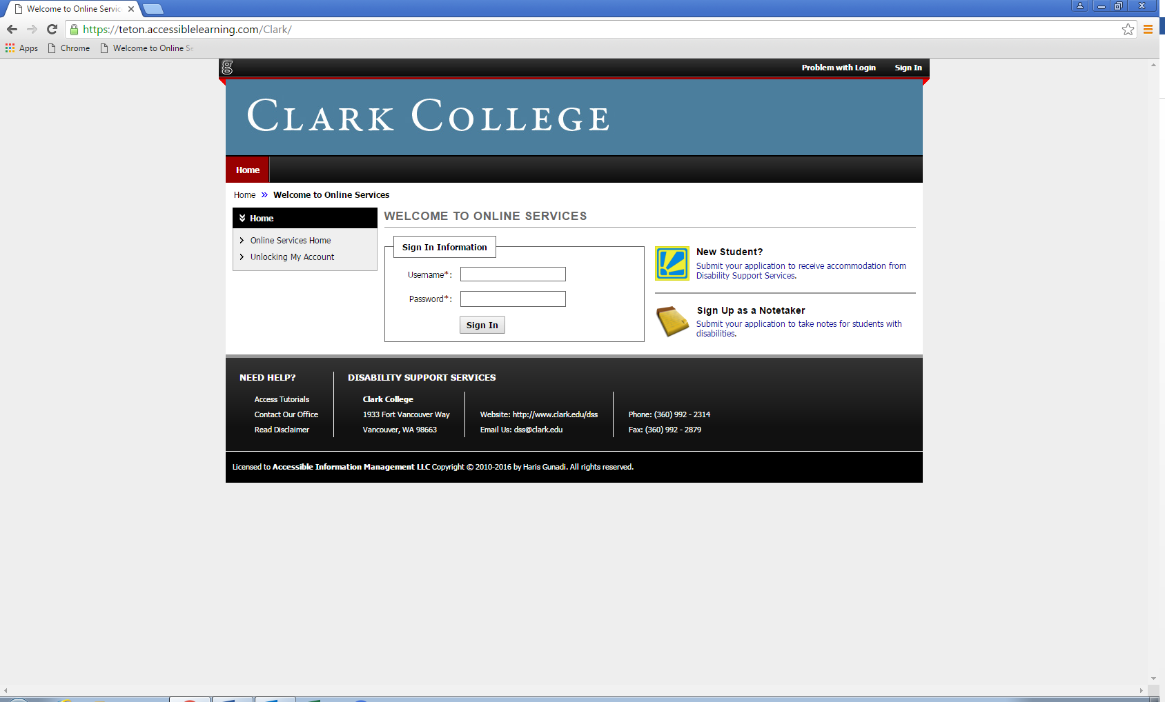Viewport: 1165px width, 702px height.
Task: Select the red Home navigation tab
Action: point(248,170)
